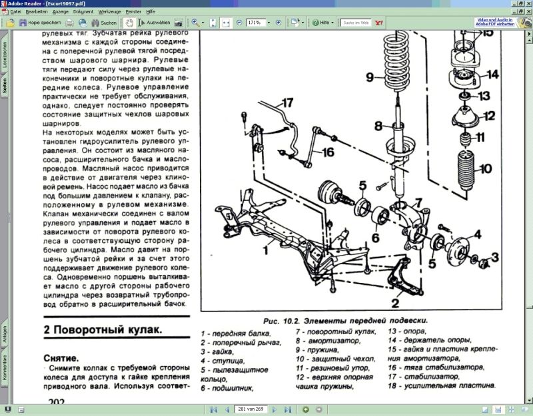This screenshot has width=533, height=416.
Task: Click the zoom in plus button
Action: [x=278, y=23]
